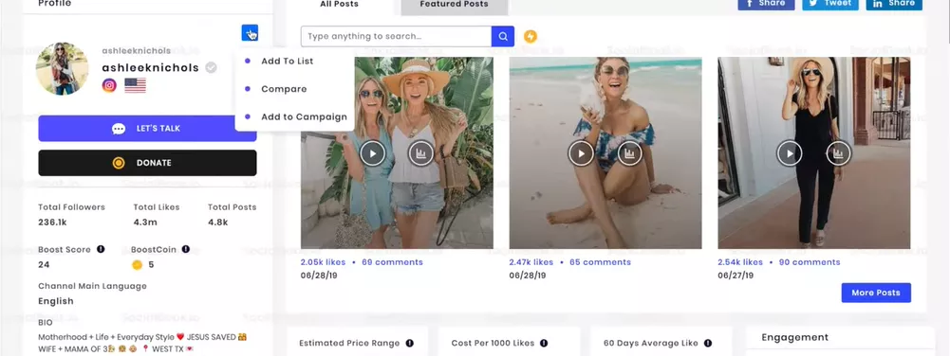Open stats icon on 2.05k likes post

tap(421, 153)
